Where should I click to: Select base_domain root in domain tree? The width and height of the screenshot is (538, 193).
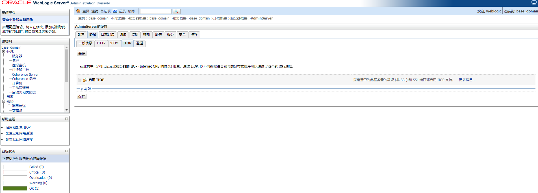click(11, 47)
